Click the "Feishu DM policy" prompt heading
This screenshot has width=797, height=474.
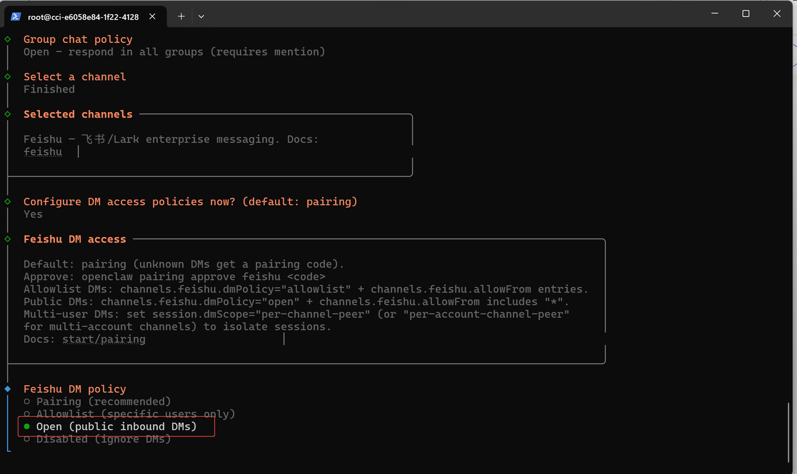[x=75, y=389]
